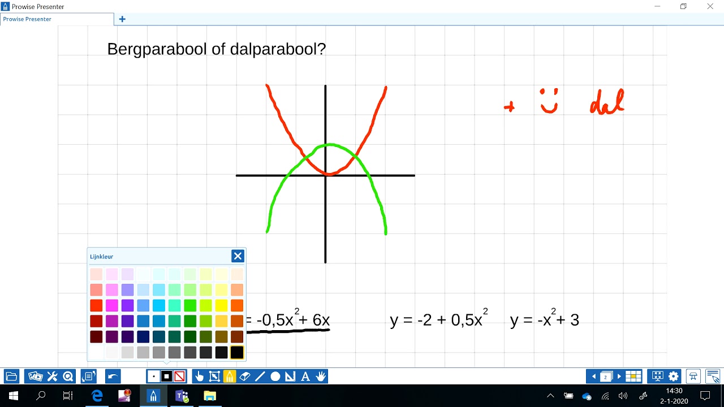Undo the last action with the arrow icon
This screenshot has width=724, height=407.
click(x=113, y=376)
